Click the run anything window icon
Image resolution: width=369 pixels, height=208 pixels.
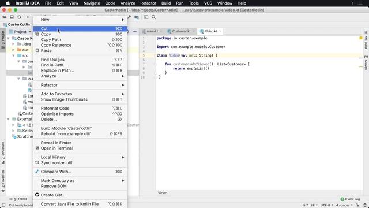pyautogui.click(x=146, y=17)
